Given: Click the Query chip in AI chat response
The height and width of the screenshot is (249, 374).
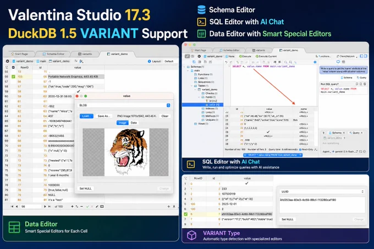Looking at the screenshot, I should 361,78.
